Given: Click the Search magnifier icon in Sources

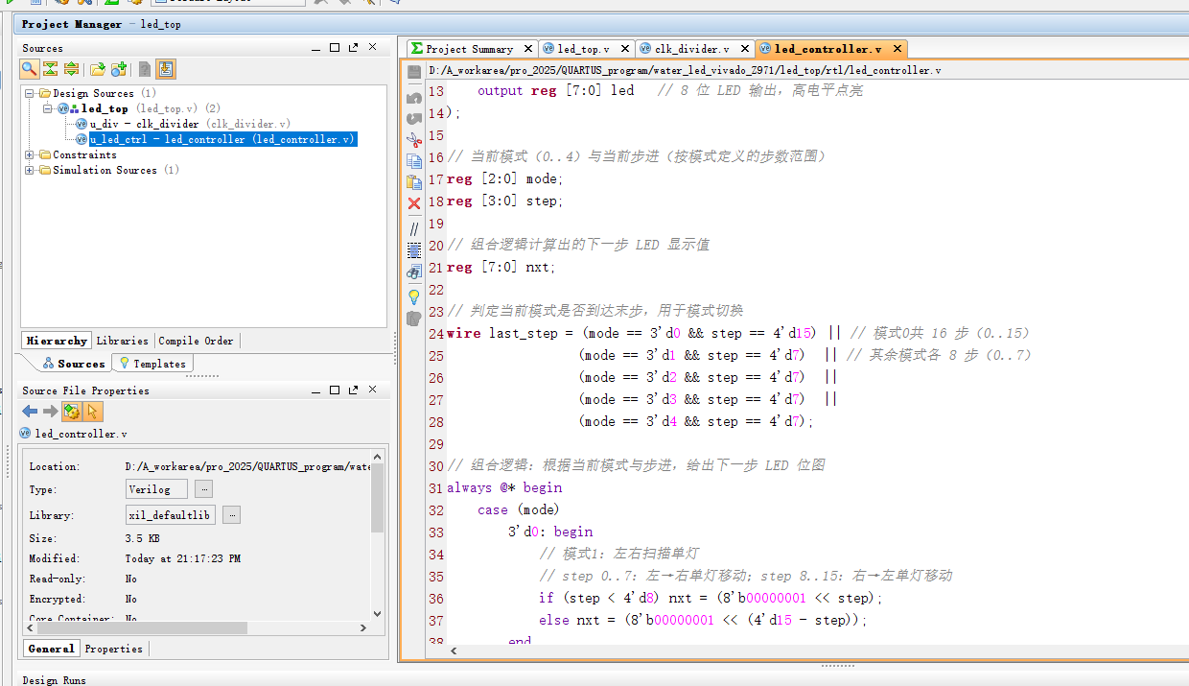Looking at the screenshot, I should pyautogui.click(x=29, y=69).
